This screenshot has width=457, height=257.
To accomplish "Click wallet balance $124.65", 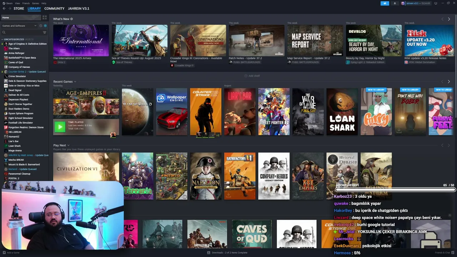I will click(x=426, y=3).
